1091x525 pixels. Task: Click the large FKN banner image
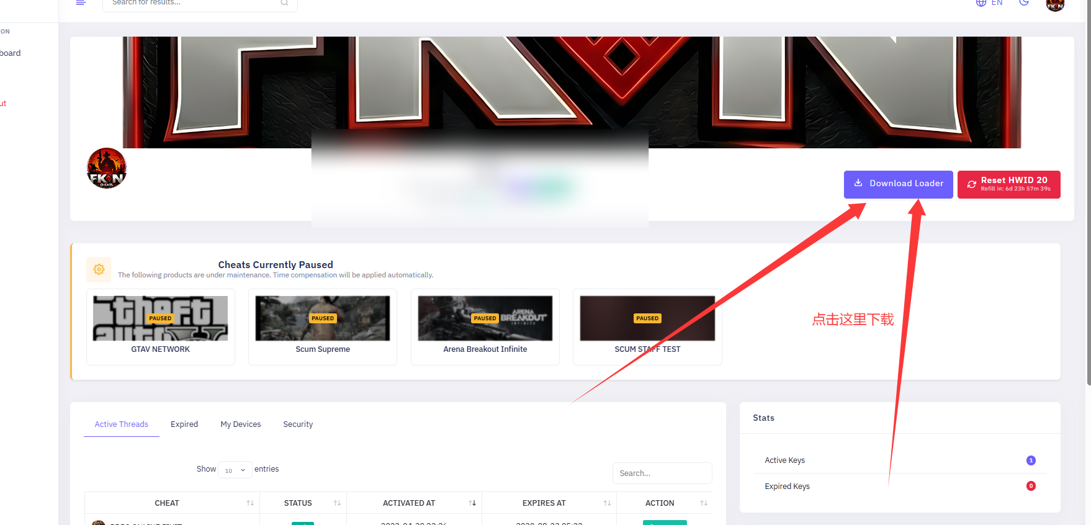click(x=572, y=92)
